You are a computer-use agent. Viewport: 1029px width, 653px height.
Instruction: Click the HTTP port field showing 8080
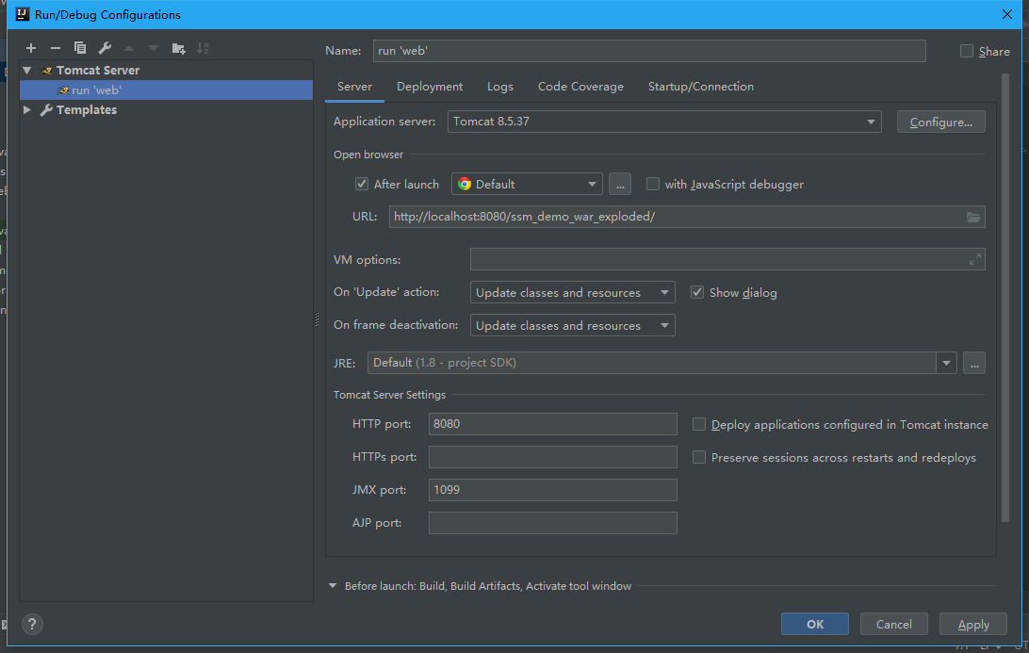(x=552, y=424)
